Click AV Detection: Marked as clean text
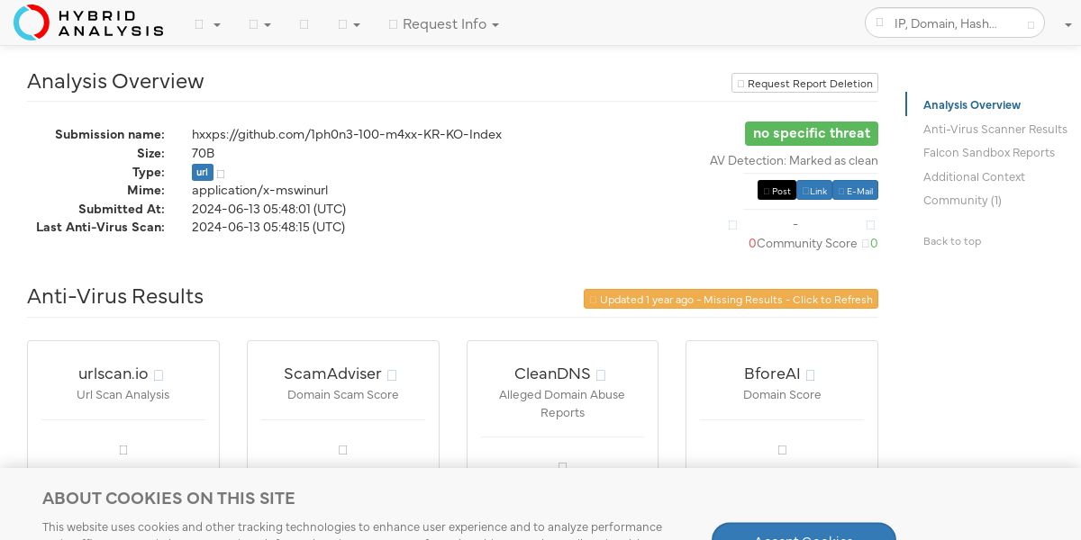The width and height of the screenshot is (1081, 540). click(x=794, y=161)
